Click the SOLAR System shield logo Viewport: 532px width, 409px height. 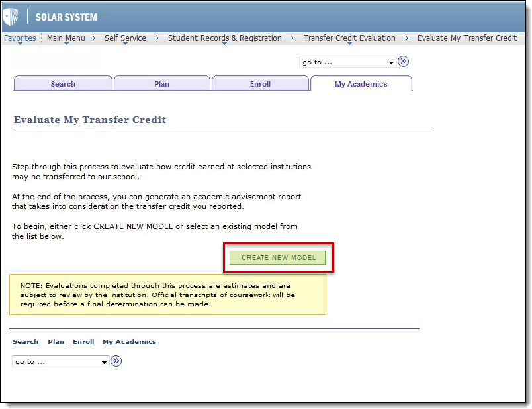(11, 17)
